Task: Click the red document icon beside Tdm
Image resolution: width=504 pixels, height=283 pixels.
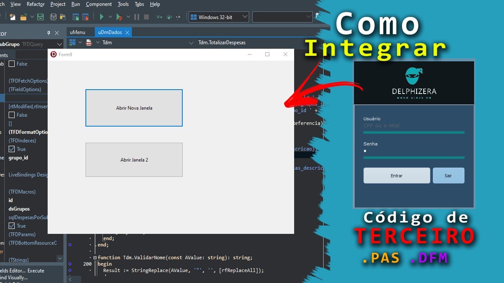Action: coord(89,42)
